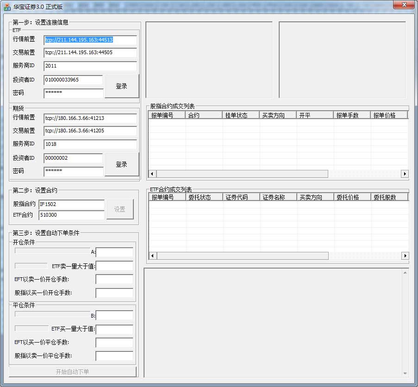
Task: Click the ETF卖一量大于值 input box
Action: 114,266
